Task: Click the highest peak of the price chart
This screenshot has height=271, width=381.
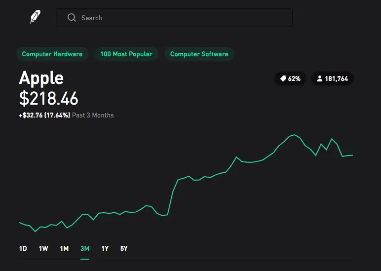Action: click(295, 134)
